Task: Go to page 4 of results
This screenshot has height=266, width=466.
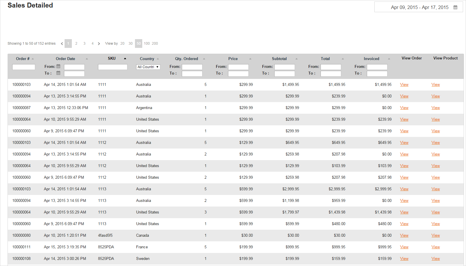Action: click(x=93, y=44)
